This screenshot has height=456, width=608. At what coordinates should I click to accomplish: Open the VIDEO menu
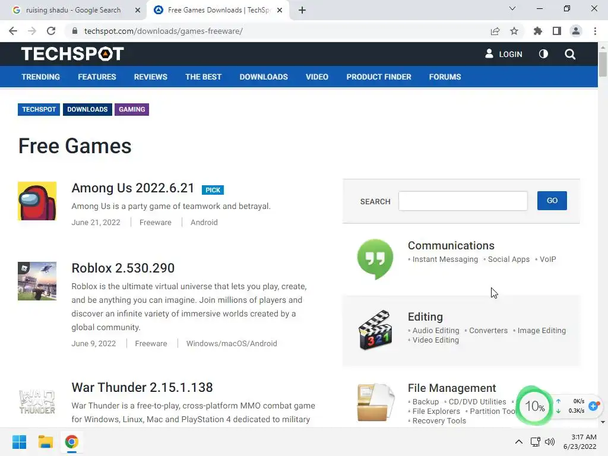317,77
